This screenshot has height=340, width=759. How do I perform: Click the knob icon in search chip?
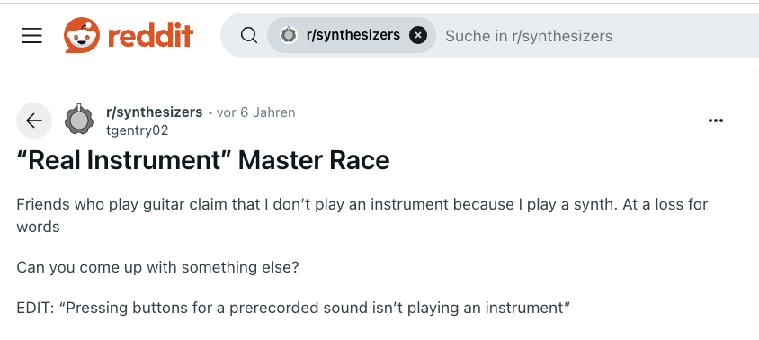pos(289,35)
